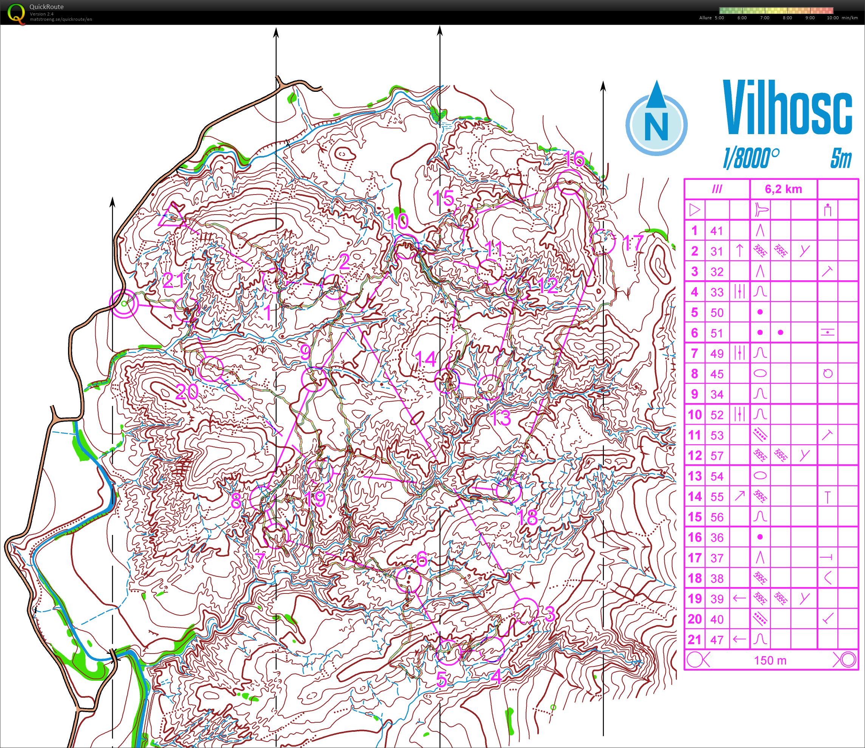Click the finish double circle on the map
Image resolution: width=865 pixels, height=748 pixels.
124,304
